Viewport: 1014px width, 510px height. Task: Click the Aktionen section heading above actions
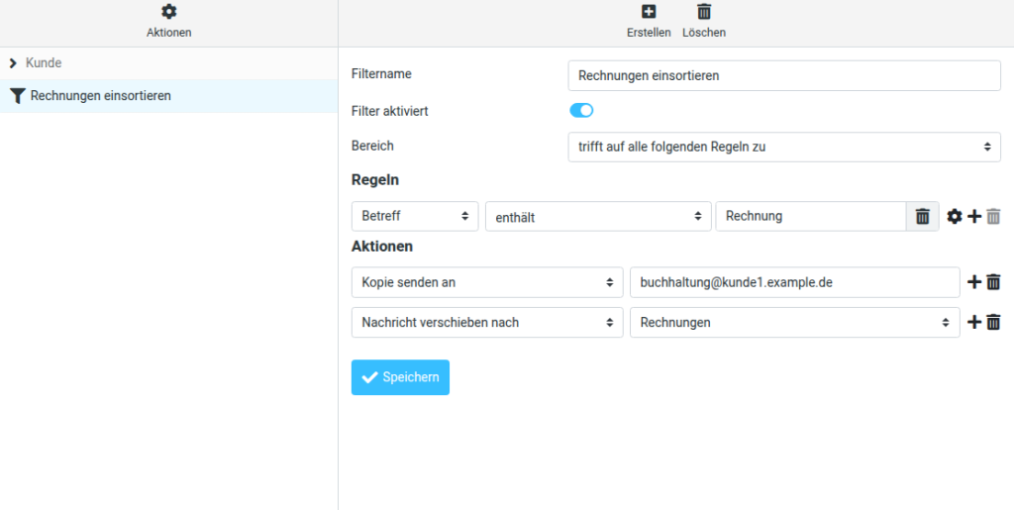tap(382, 247)
